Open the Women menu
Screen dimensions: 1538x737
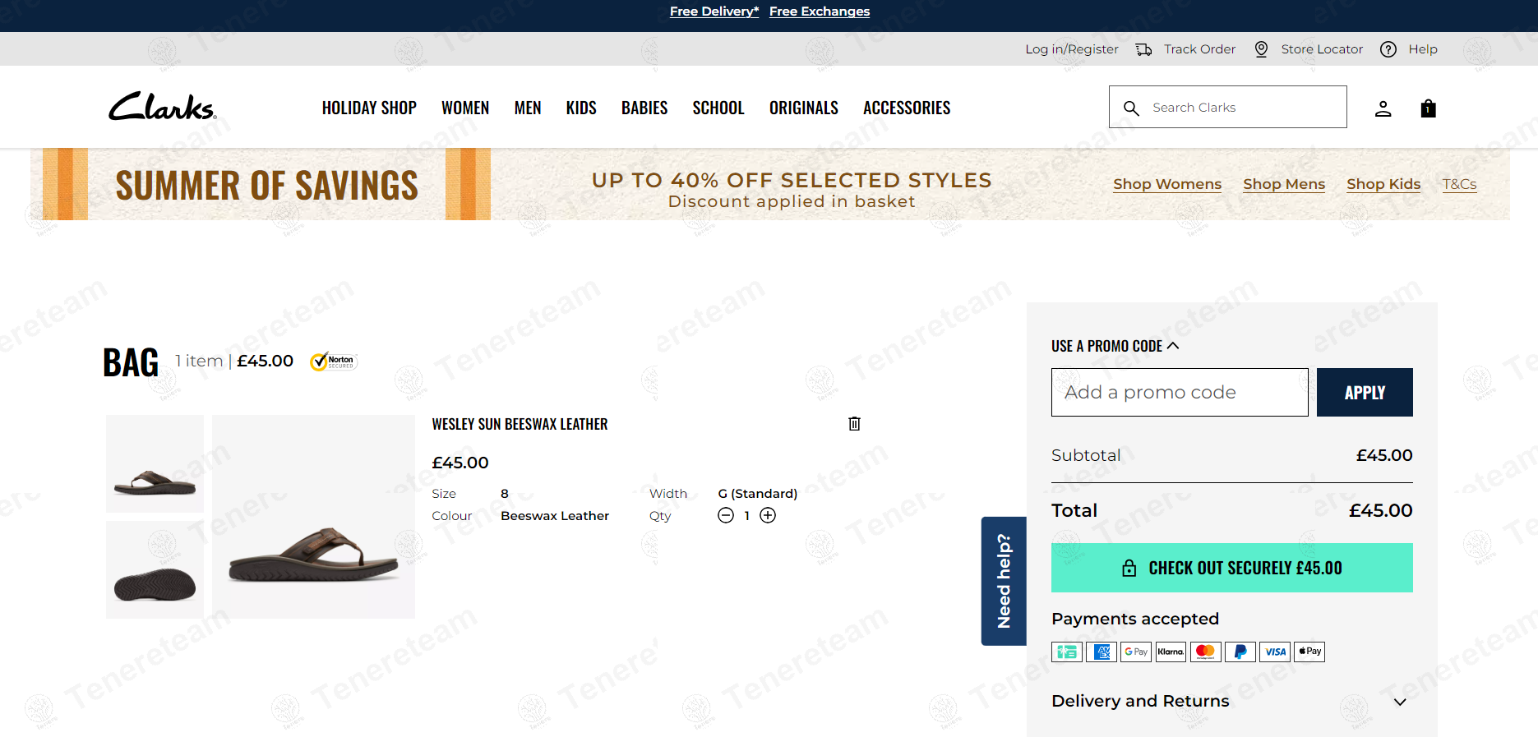click(464, 108)
